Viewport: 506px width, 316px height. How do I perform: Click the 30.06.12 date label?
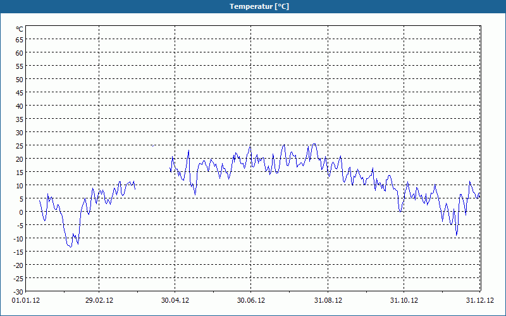click(250, 301)
